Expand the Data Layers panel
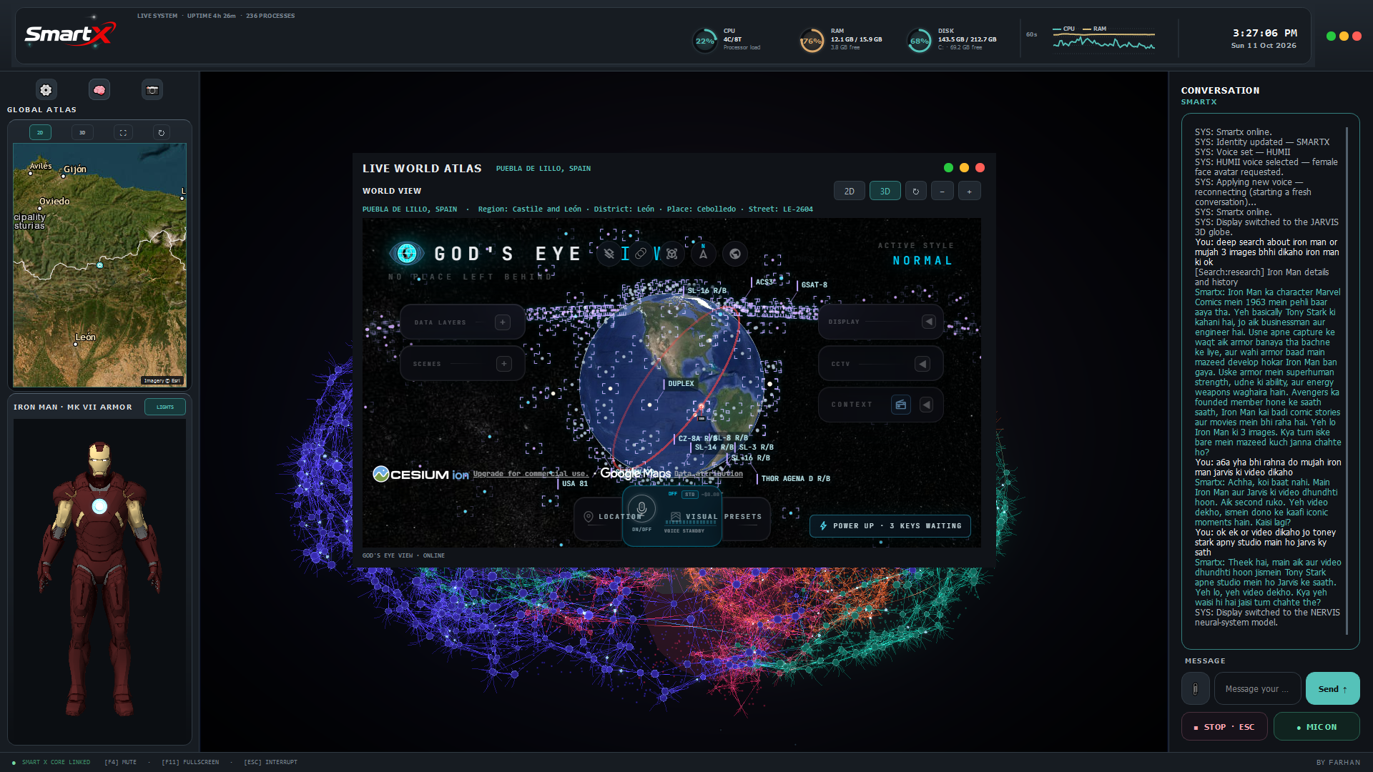Screen dimensions: 1373x772 (503, 322)
